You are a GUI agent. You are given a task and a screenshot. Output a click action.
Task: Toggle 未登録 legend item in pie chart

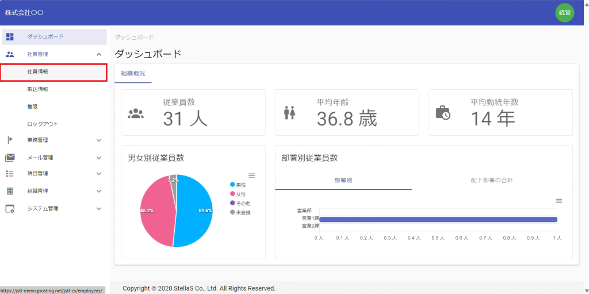(x=240, y=212)
